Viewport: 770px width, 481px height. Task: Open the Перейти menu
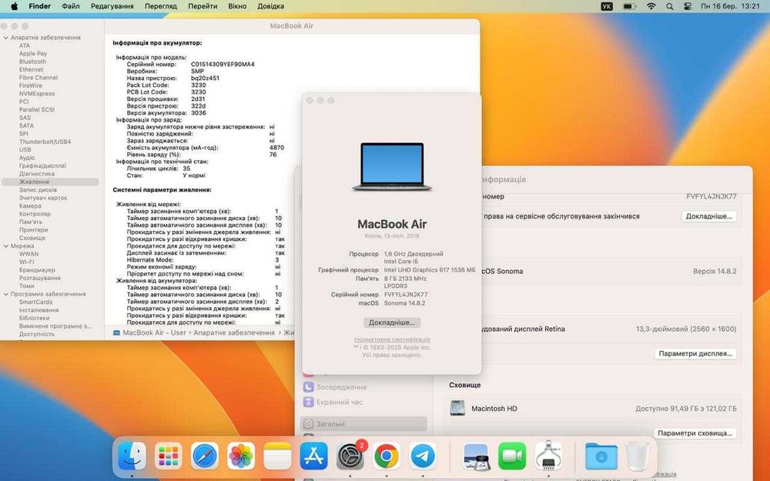[203, 6]
